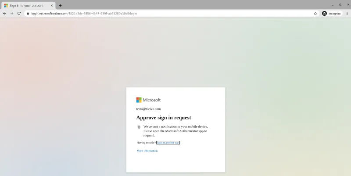Click the 'We've sent a notification' message

(x=175, y=131)
